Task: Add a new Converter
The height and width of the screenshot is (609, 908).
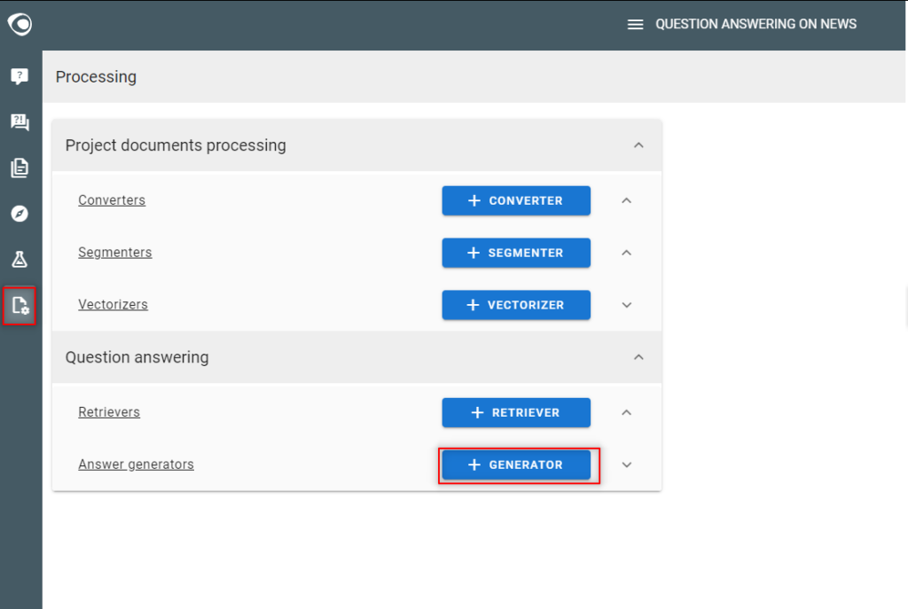Action: pyautogui.click(x=516, y=200)
